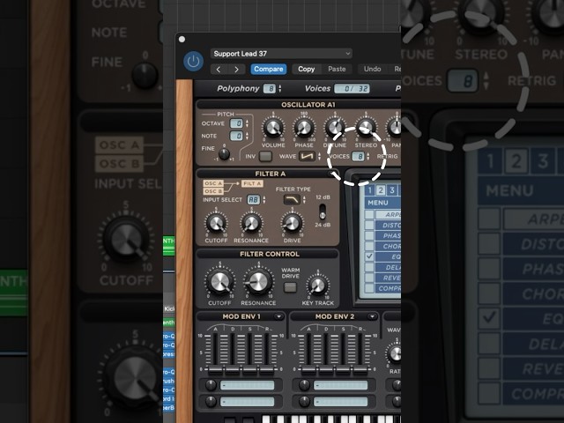Open the Mod Env 2 dropdown arrow

click(x=372, y=316)
